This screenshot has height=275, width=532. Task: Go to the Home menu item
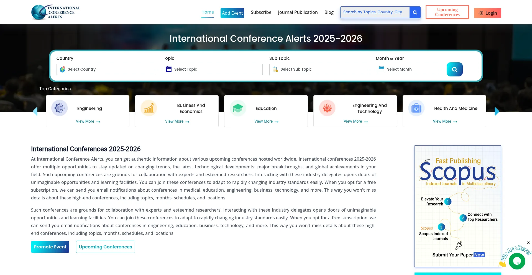pyautogui.click(x=208, y=12)
